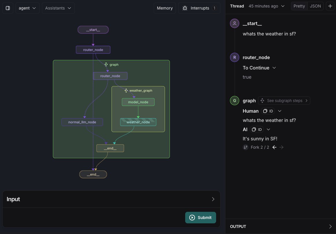
Task: Select the bottom outer __end__ node
Action: (93, 174)
